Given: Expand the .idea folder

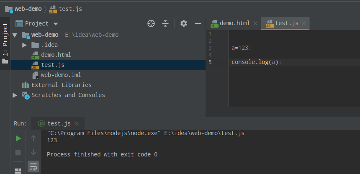Looking at the screenshot, I should pos(24,45).
